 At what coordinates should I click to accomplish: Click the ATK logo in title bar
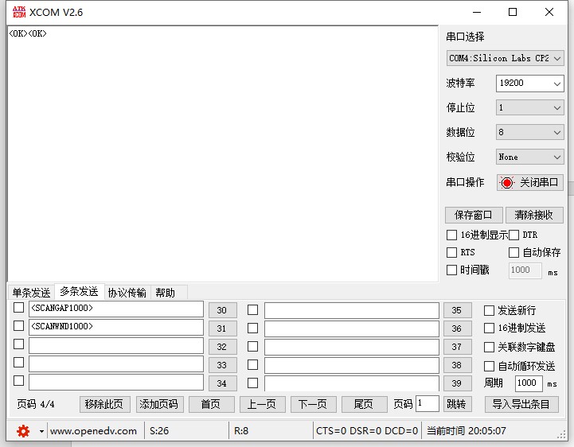tap(18, 12)
